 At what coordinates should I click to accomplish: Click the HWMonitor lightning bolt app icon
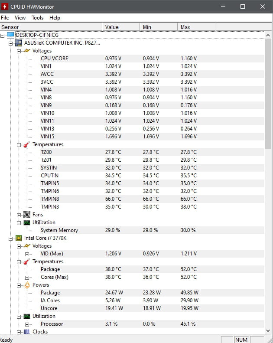coord(5,7)
